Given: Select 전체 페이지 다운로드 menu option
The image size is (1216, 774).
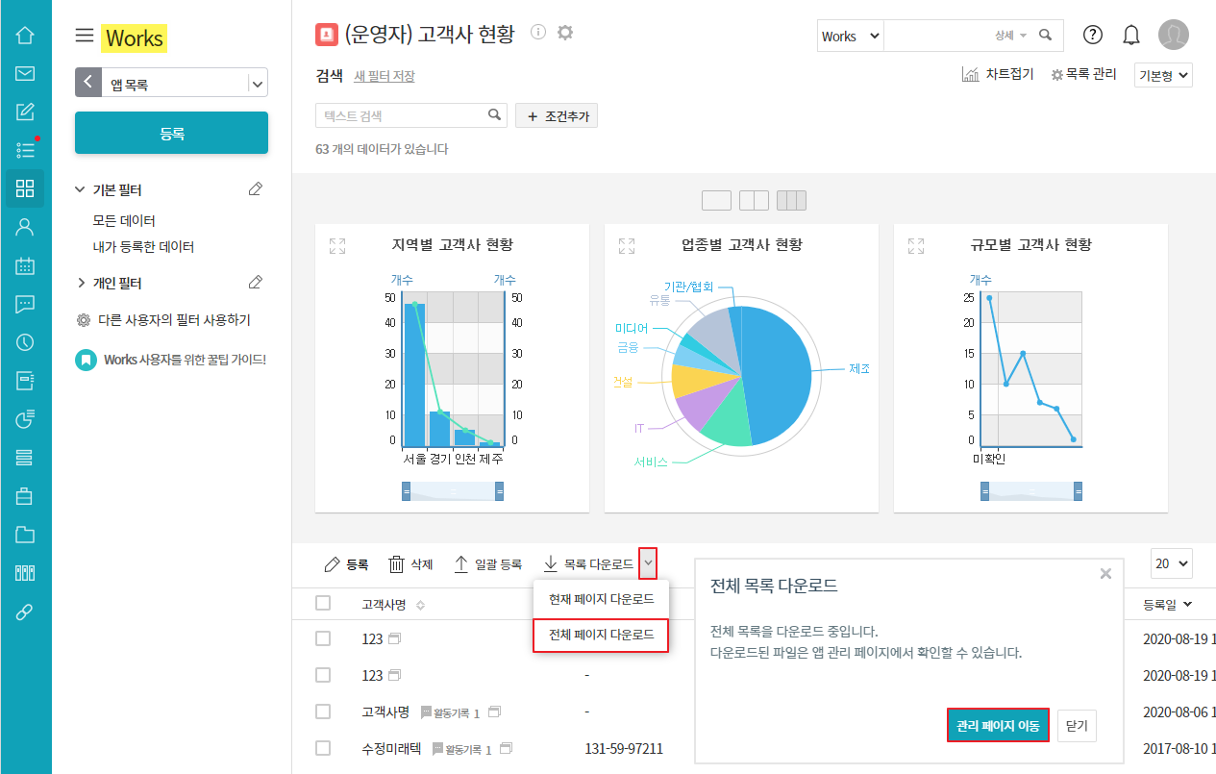Looking at the screenshot, I should pyautogui.click(x=601, y=636).
